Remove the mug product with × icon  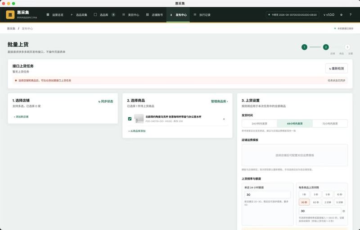pos(224,119)
